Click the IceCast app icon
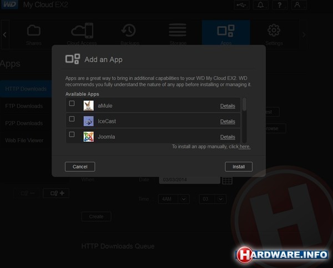The image size is (333, 268). pos(88,121)
